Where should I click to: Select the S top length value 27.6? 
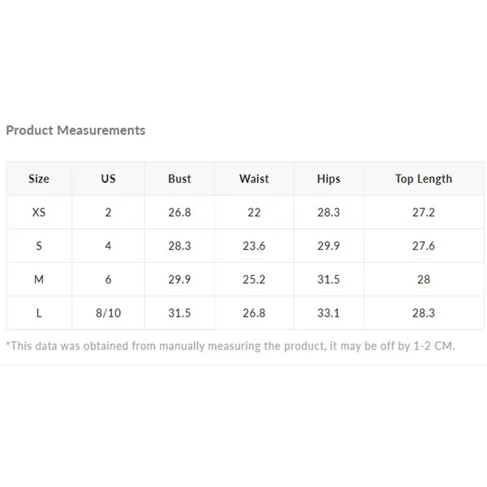point(424,246)
